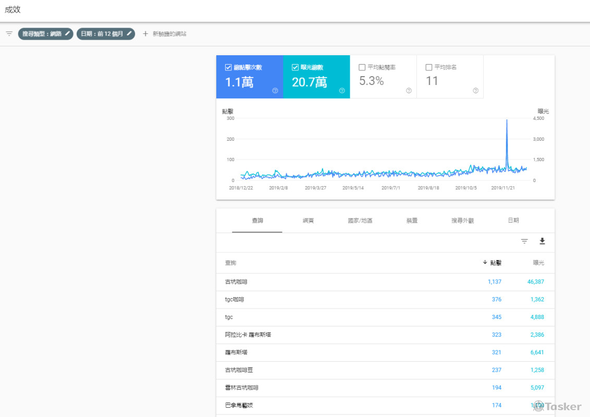
Task: Enable the 平均點閱率 metric checkbox
Action: click(362, 67)
